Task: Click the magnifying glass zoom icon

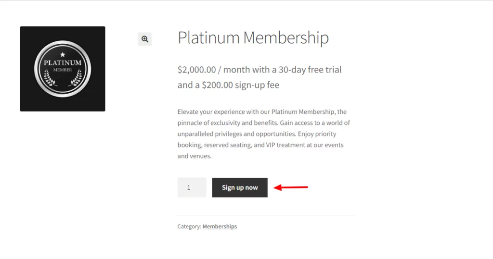Action: [x=145, y=39]
